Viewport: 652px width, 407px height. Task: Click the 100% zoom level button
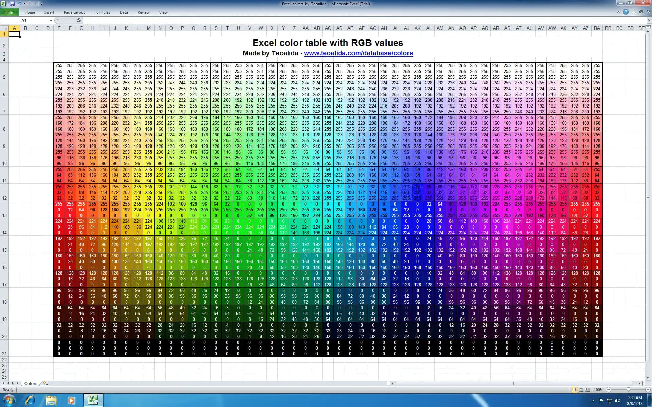pos(598,390)
